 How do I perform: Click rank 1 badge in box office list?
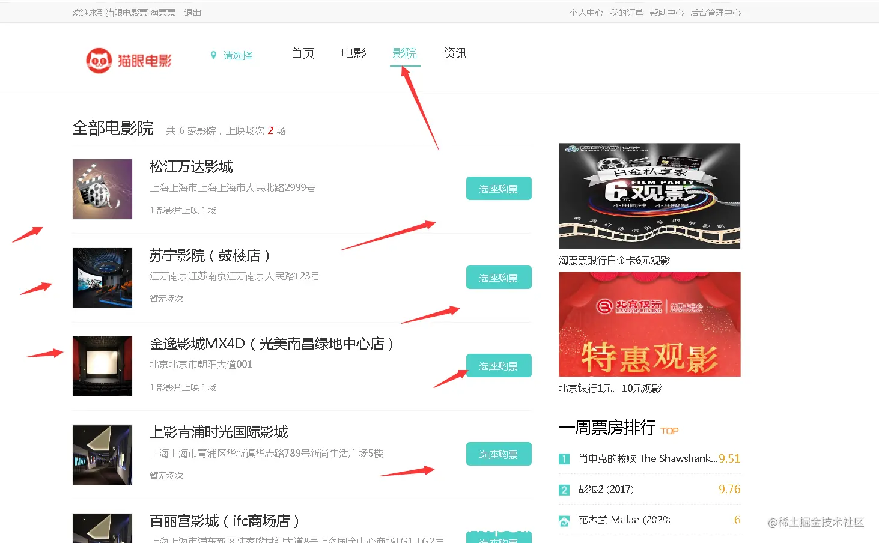(564, 459)
